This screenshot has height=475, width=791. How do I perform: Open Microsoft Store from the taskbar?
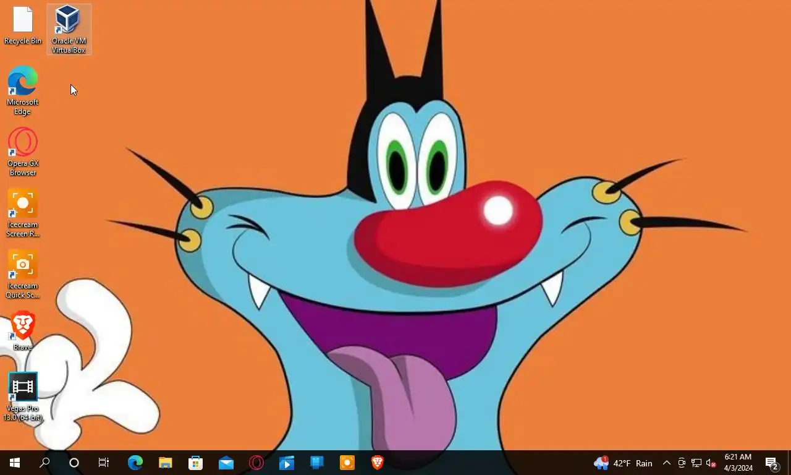coord(196,463)
